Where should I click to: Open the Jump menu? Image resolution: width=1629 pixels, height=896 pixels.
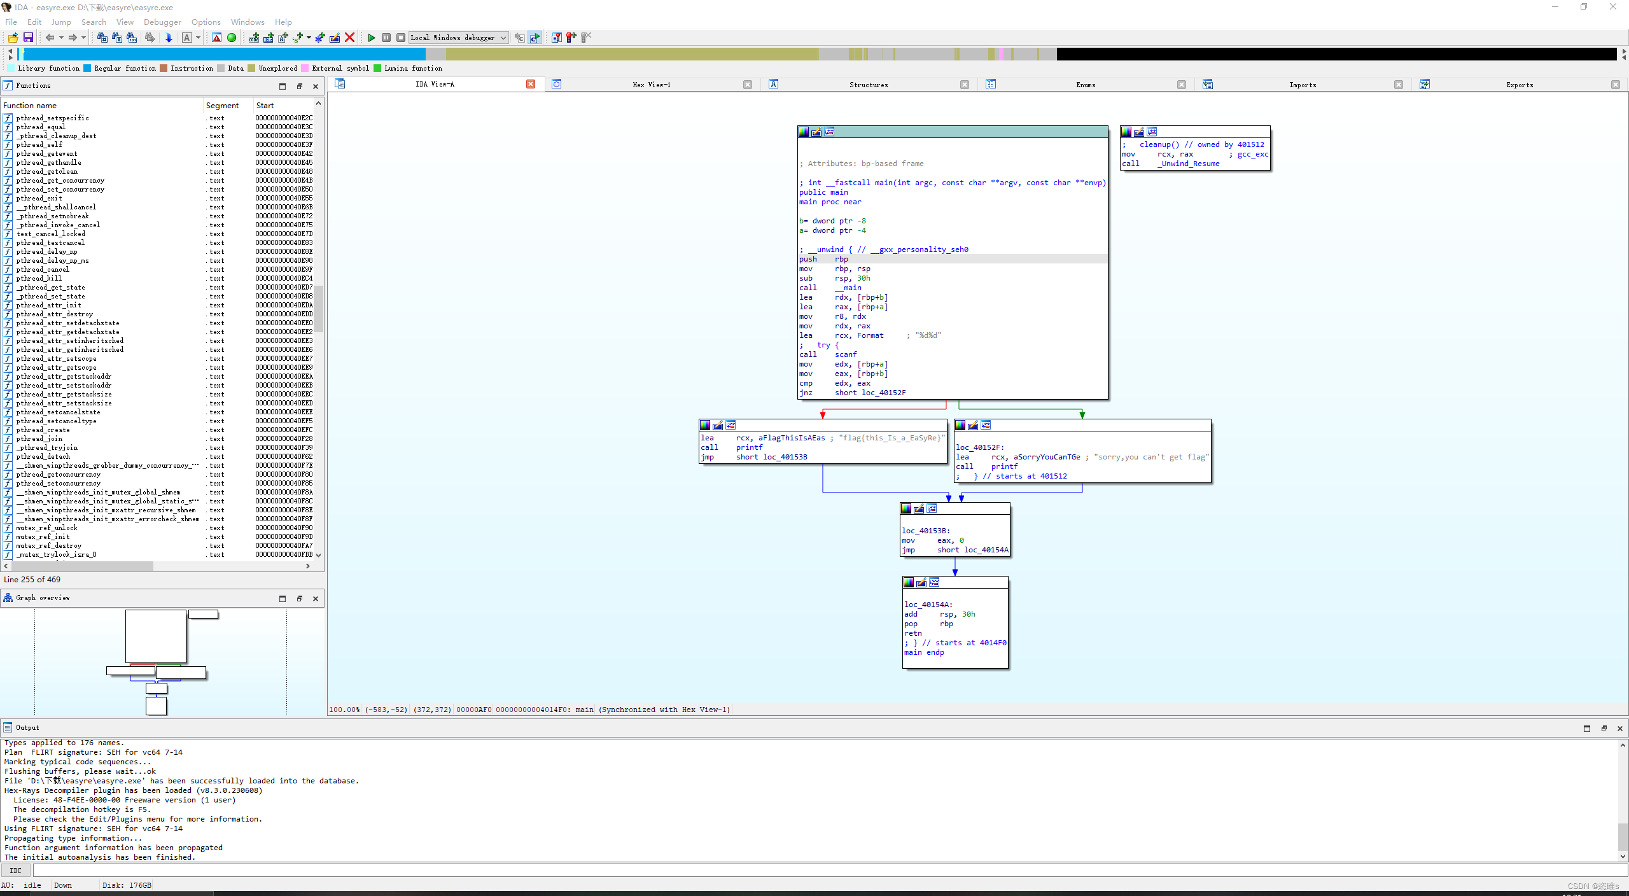[61, 22]
